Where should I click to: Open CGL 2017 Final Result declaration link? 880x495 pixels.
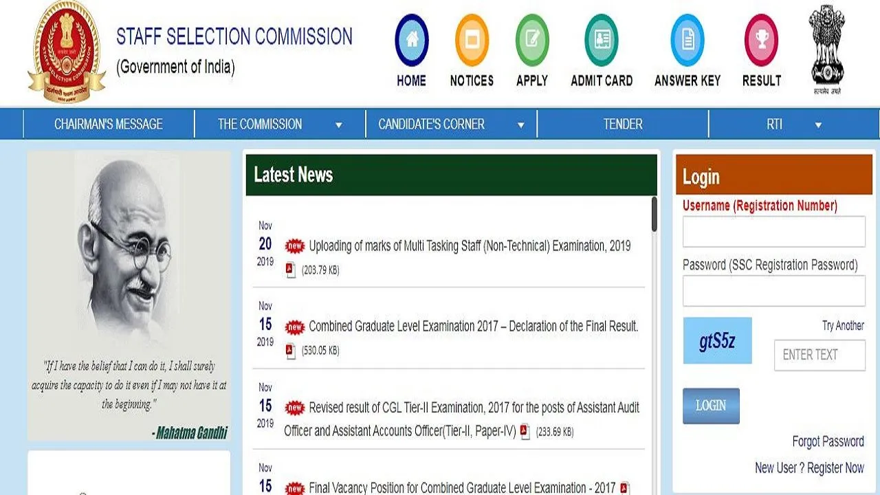click(474, 327)
